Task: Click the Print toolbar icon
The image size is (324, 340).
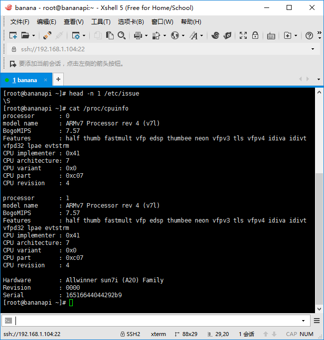Action: point(138,35)
